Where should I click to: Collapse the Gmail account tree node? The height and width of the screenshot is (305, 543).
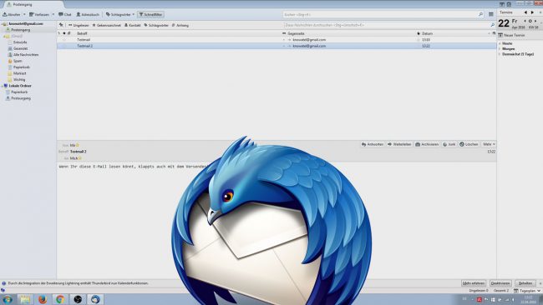(x=2, y=24)
